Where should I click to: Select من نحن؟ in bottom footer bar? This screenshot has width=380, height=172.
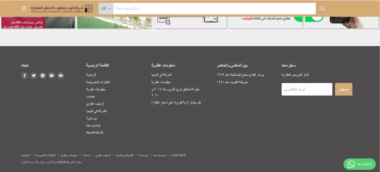click(143, 155)
